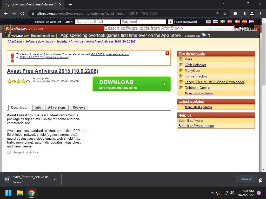This screenshot has width=266, height=199.
Task: Open File Explorer from the taskbar
Action: click(20, 193)
